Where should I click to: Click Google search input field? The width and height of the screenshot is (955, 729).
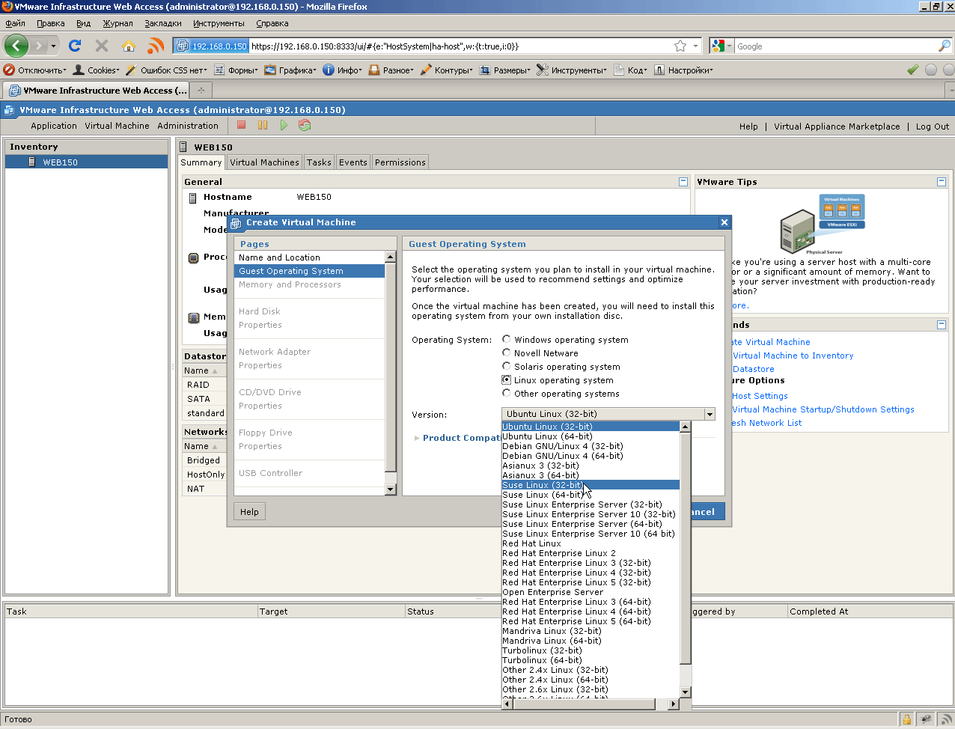pyautogui.click(x=836, y=46)
